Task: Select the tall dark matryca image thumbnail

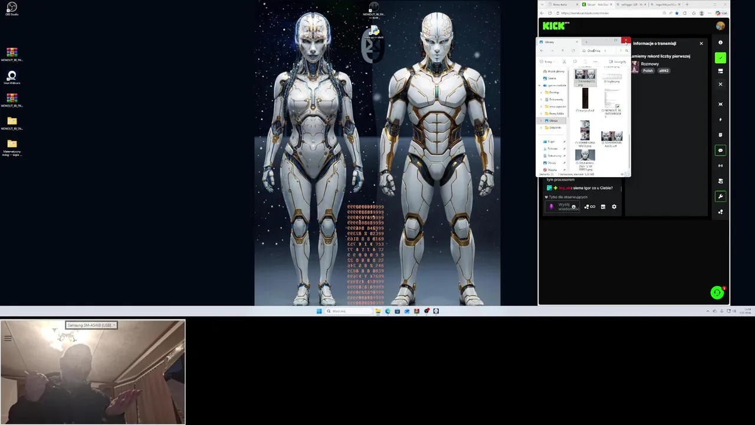Action: tap(585, 98)
